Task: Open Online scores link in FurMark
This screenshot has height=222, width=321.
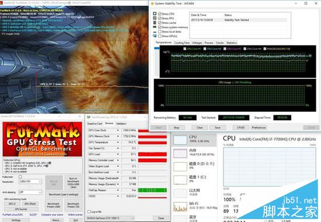Action: point(75,214)
